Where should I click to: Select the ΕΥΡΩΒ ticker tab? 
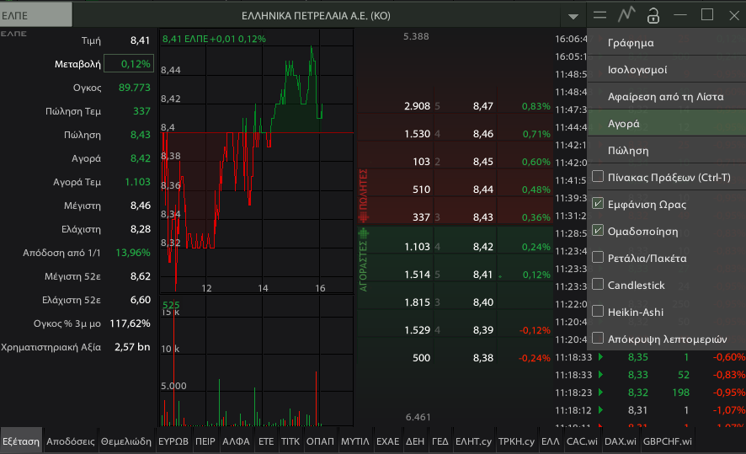[x=173, y=441]
